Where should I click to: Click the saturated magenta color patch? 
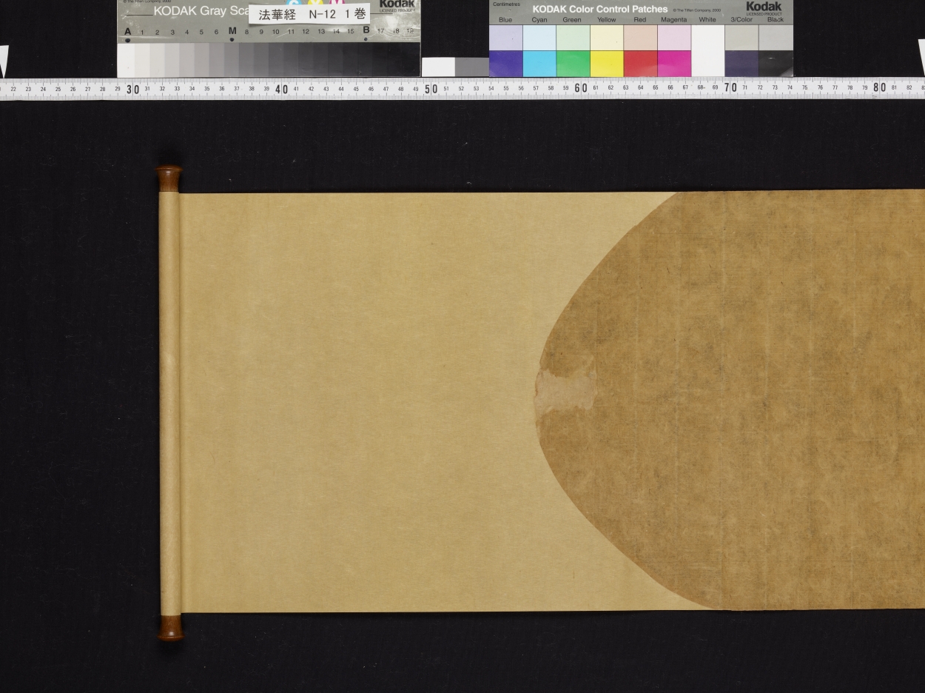[674, 64]
